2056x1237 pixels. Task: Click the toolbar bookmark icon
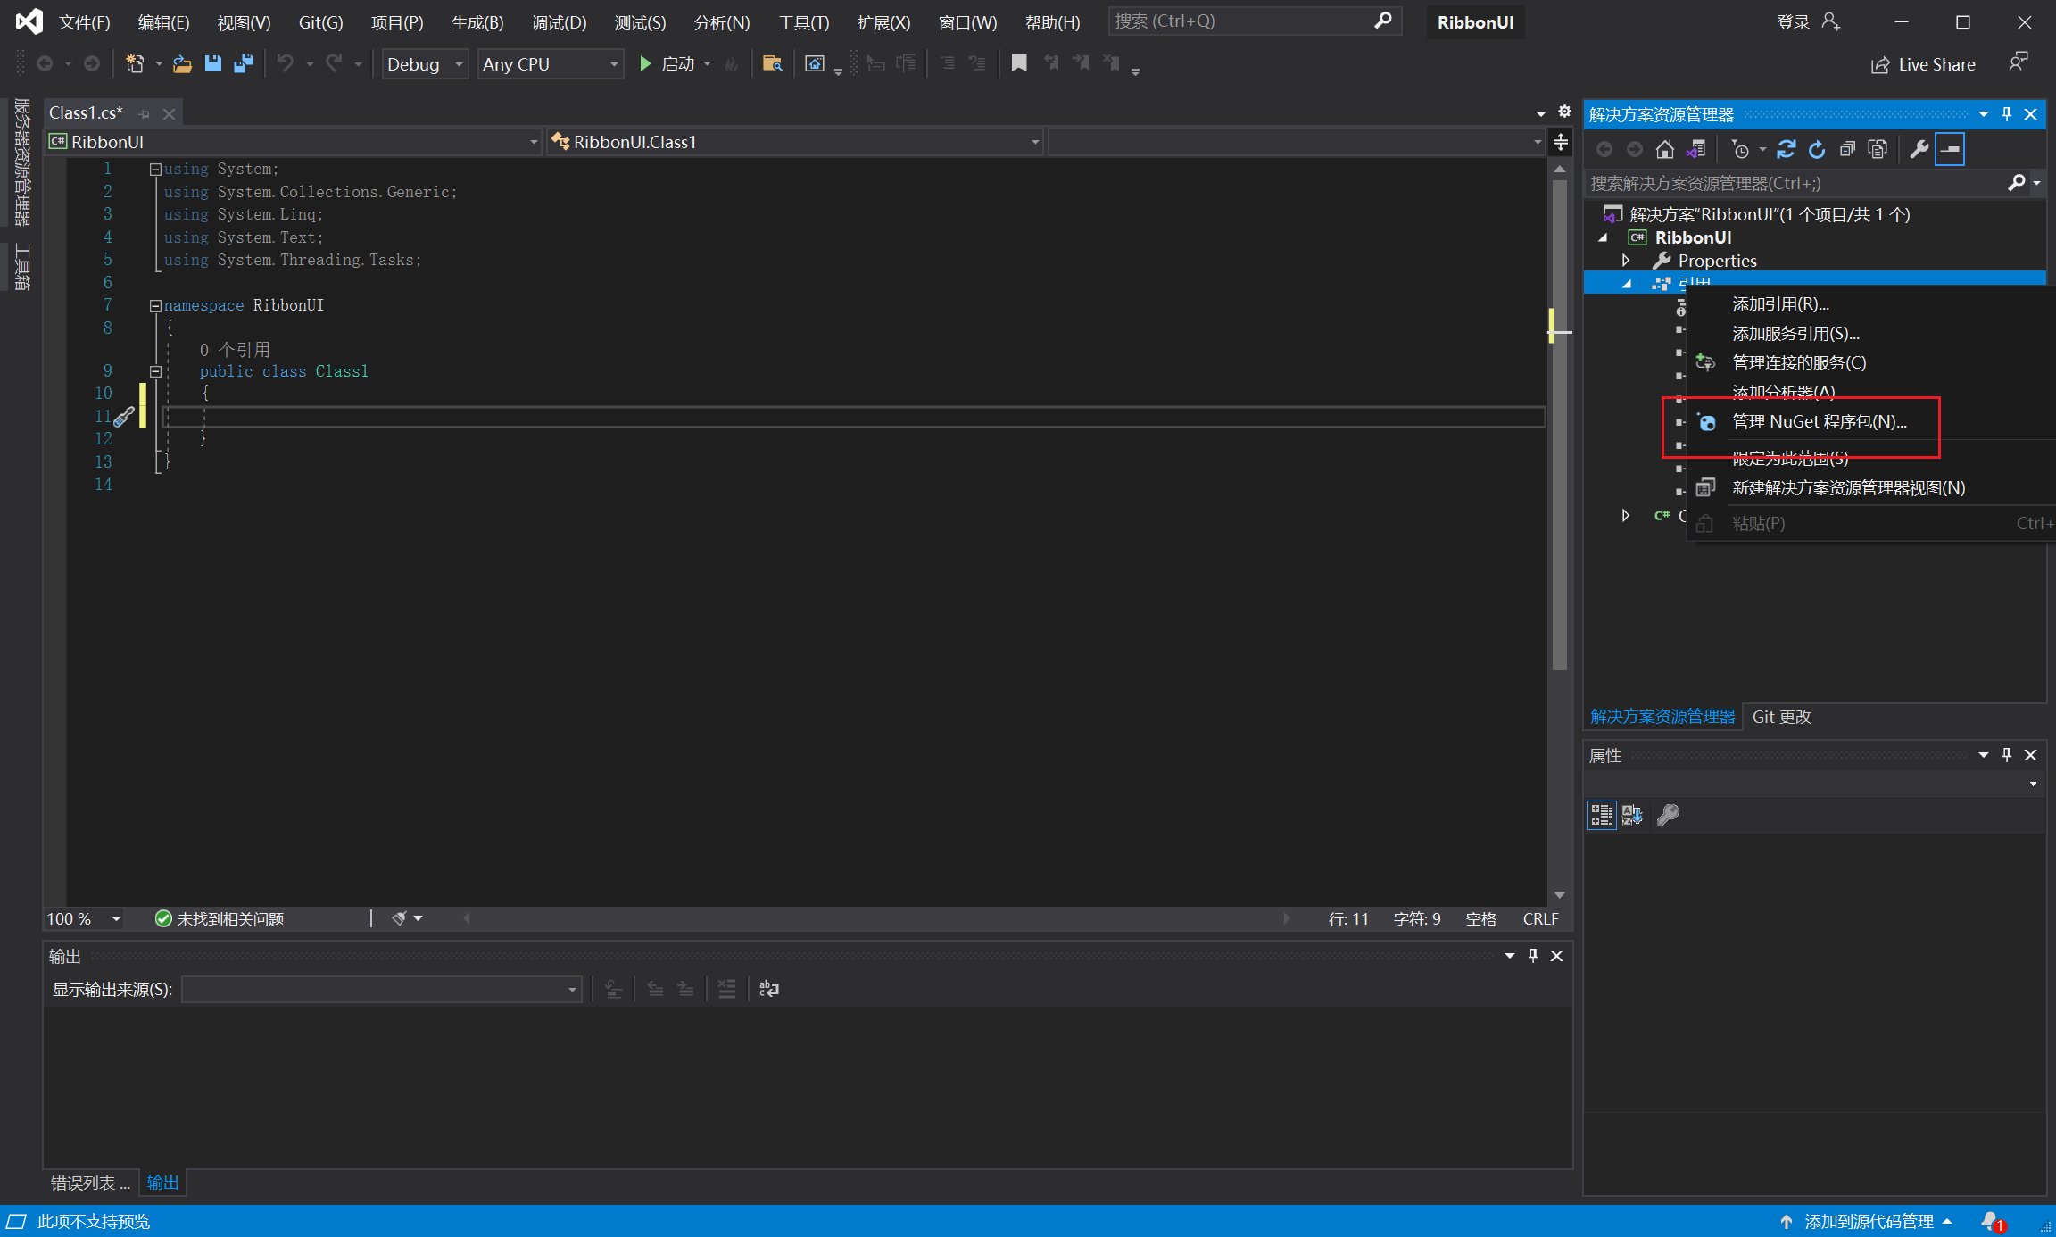1018,63
